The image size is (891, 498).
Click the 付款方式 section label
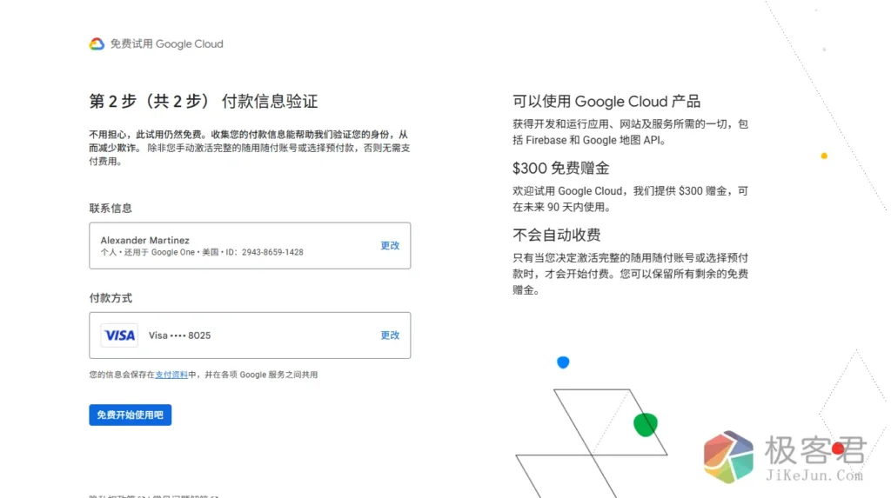tap(111, 298)
